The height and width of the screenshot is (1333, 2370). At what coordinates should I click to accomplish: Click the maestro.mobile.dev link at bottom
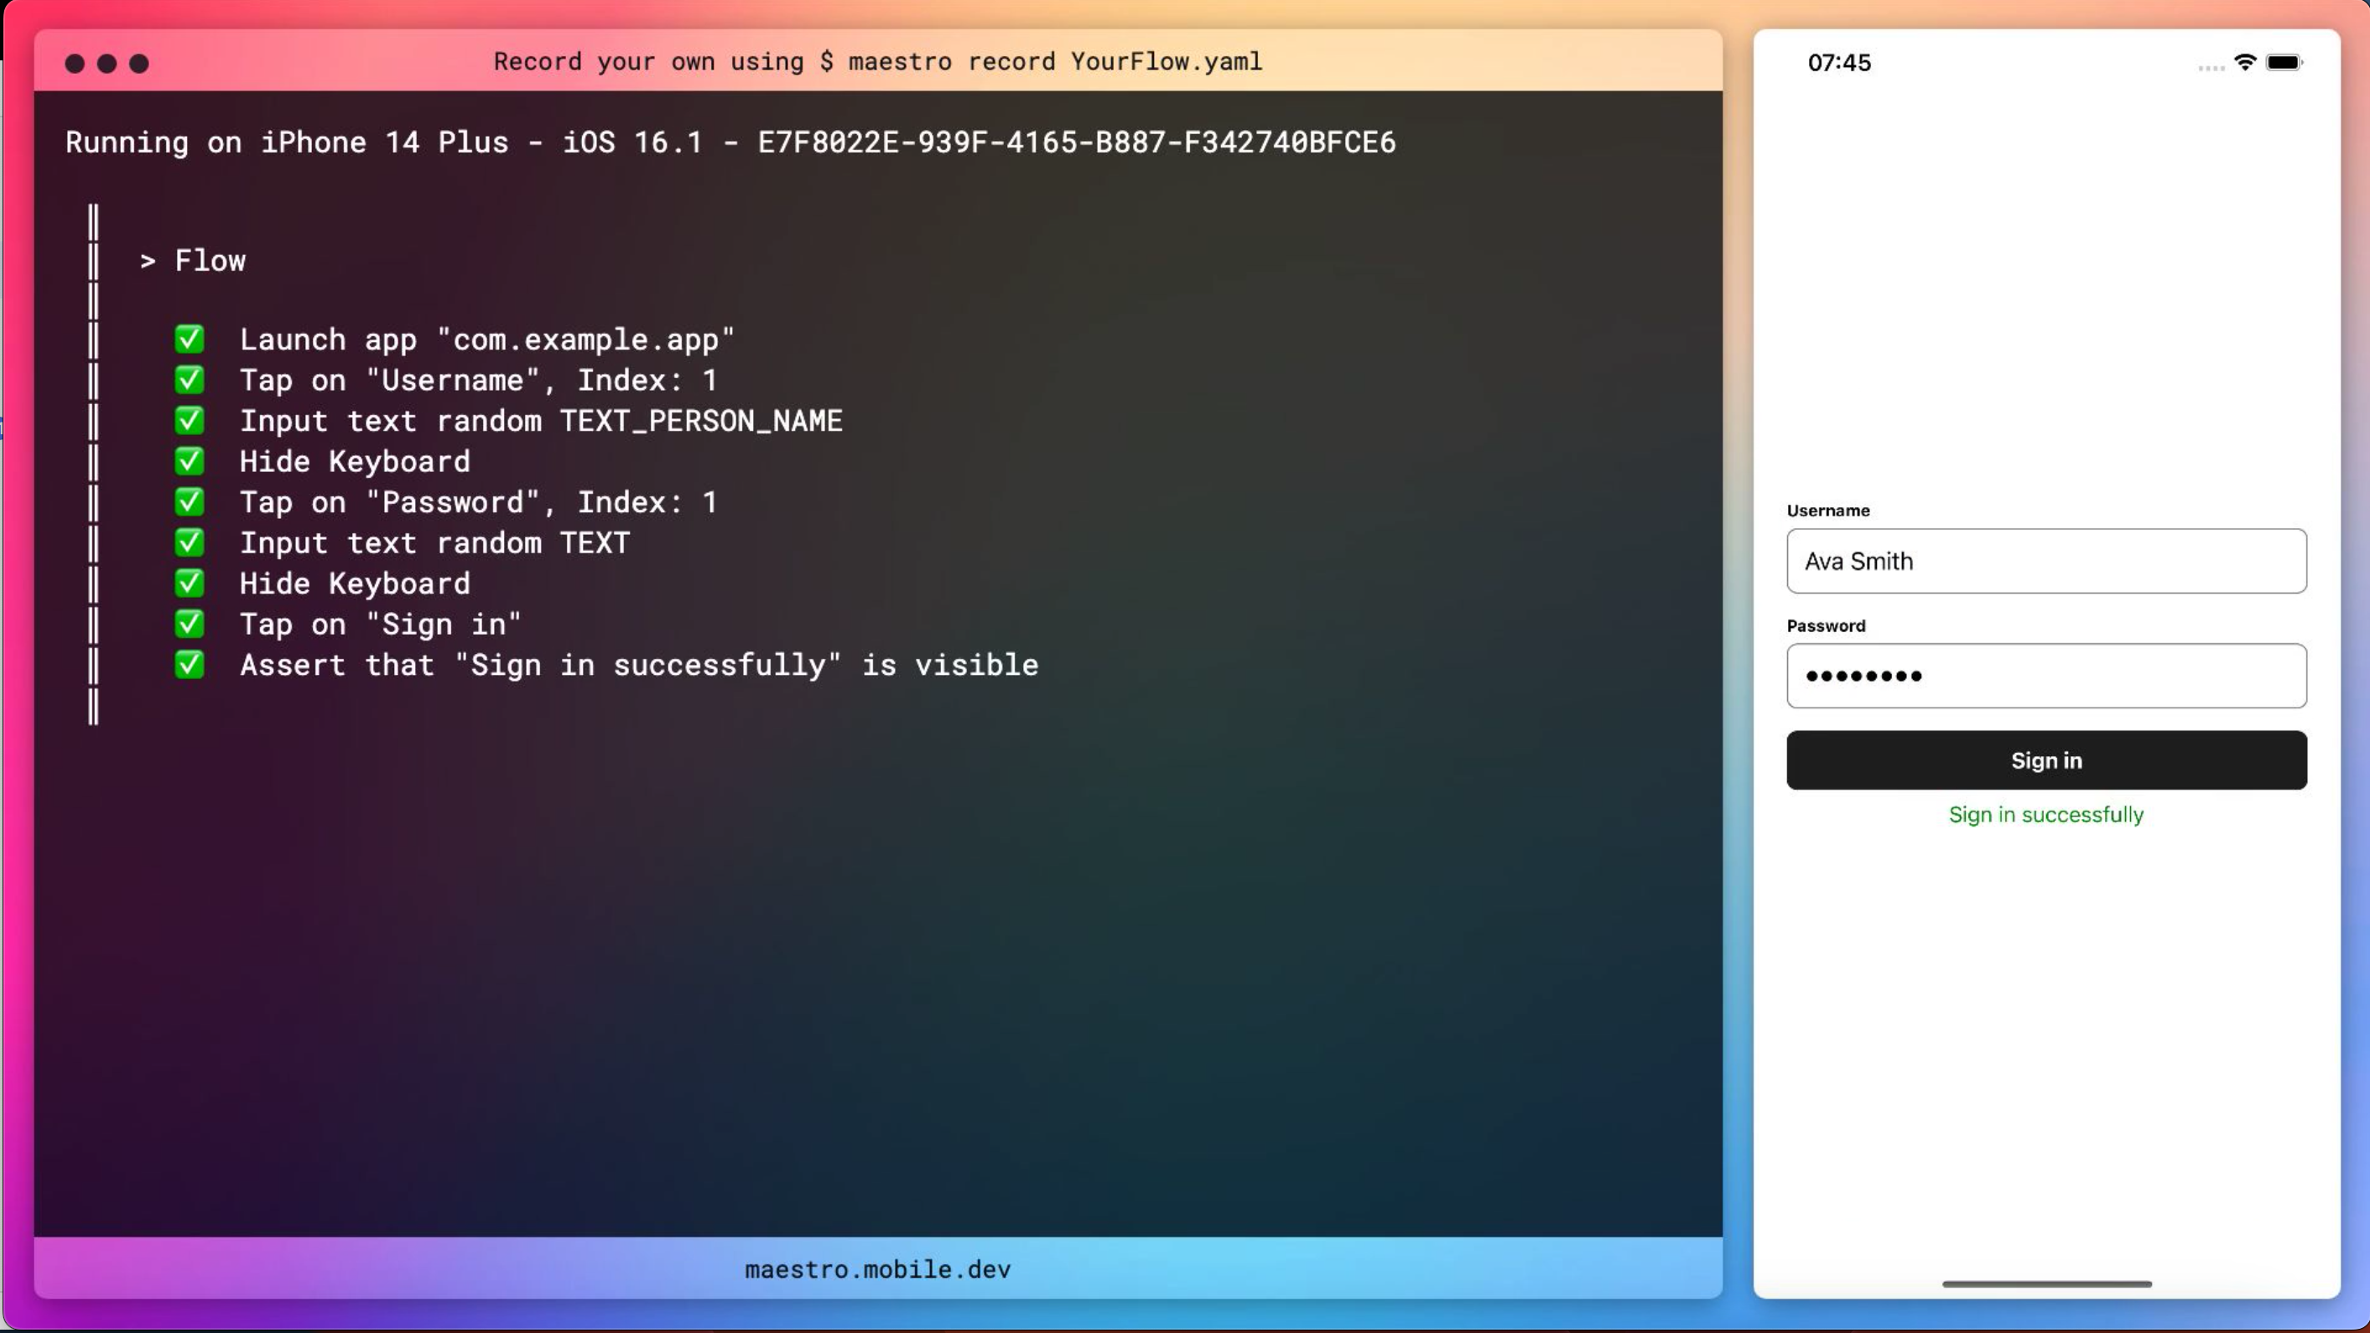[x=876, y=1269]
